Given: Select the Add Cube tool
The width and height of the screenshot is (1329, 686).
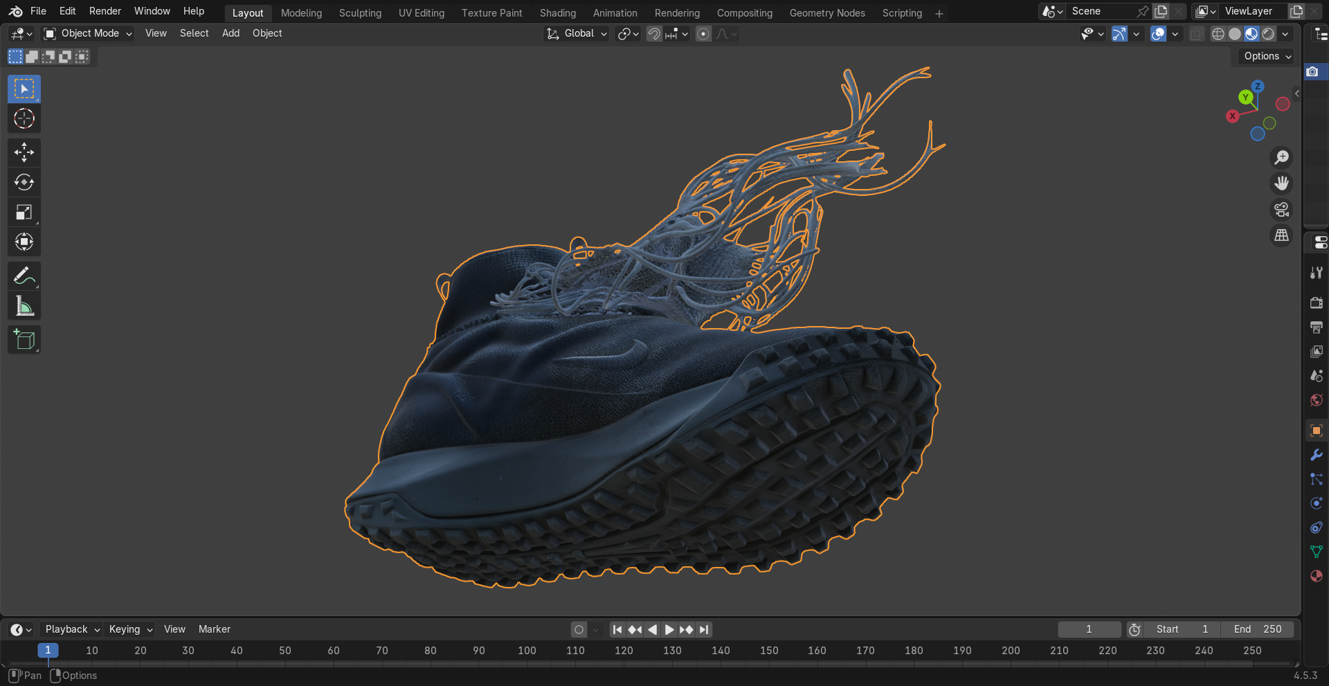Looking at the screenshot, I should click(24, 339).
